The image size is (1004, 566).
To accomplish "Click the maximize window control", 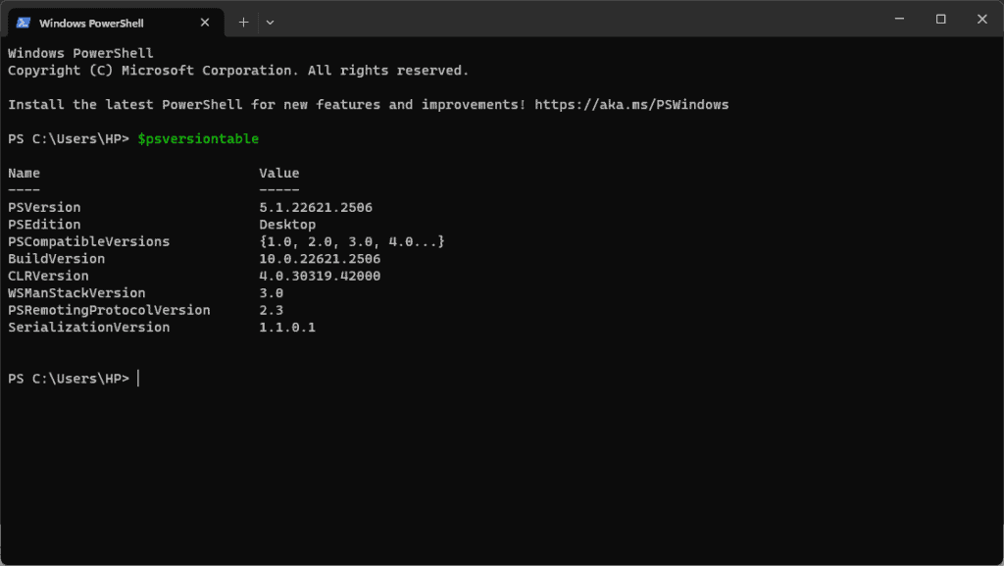I will coord(940,19).
